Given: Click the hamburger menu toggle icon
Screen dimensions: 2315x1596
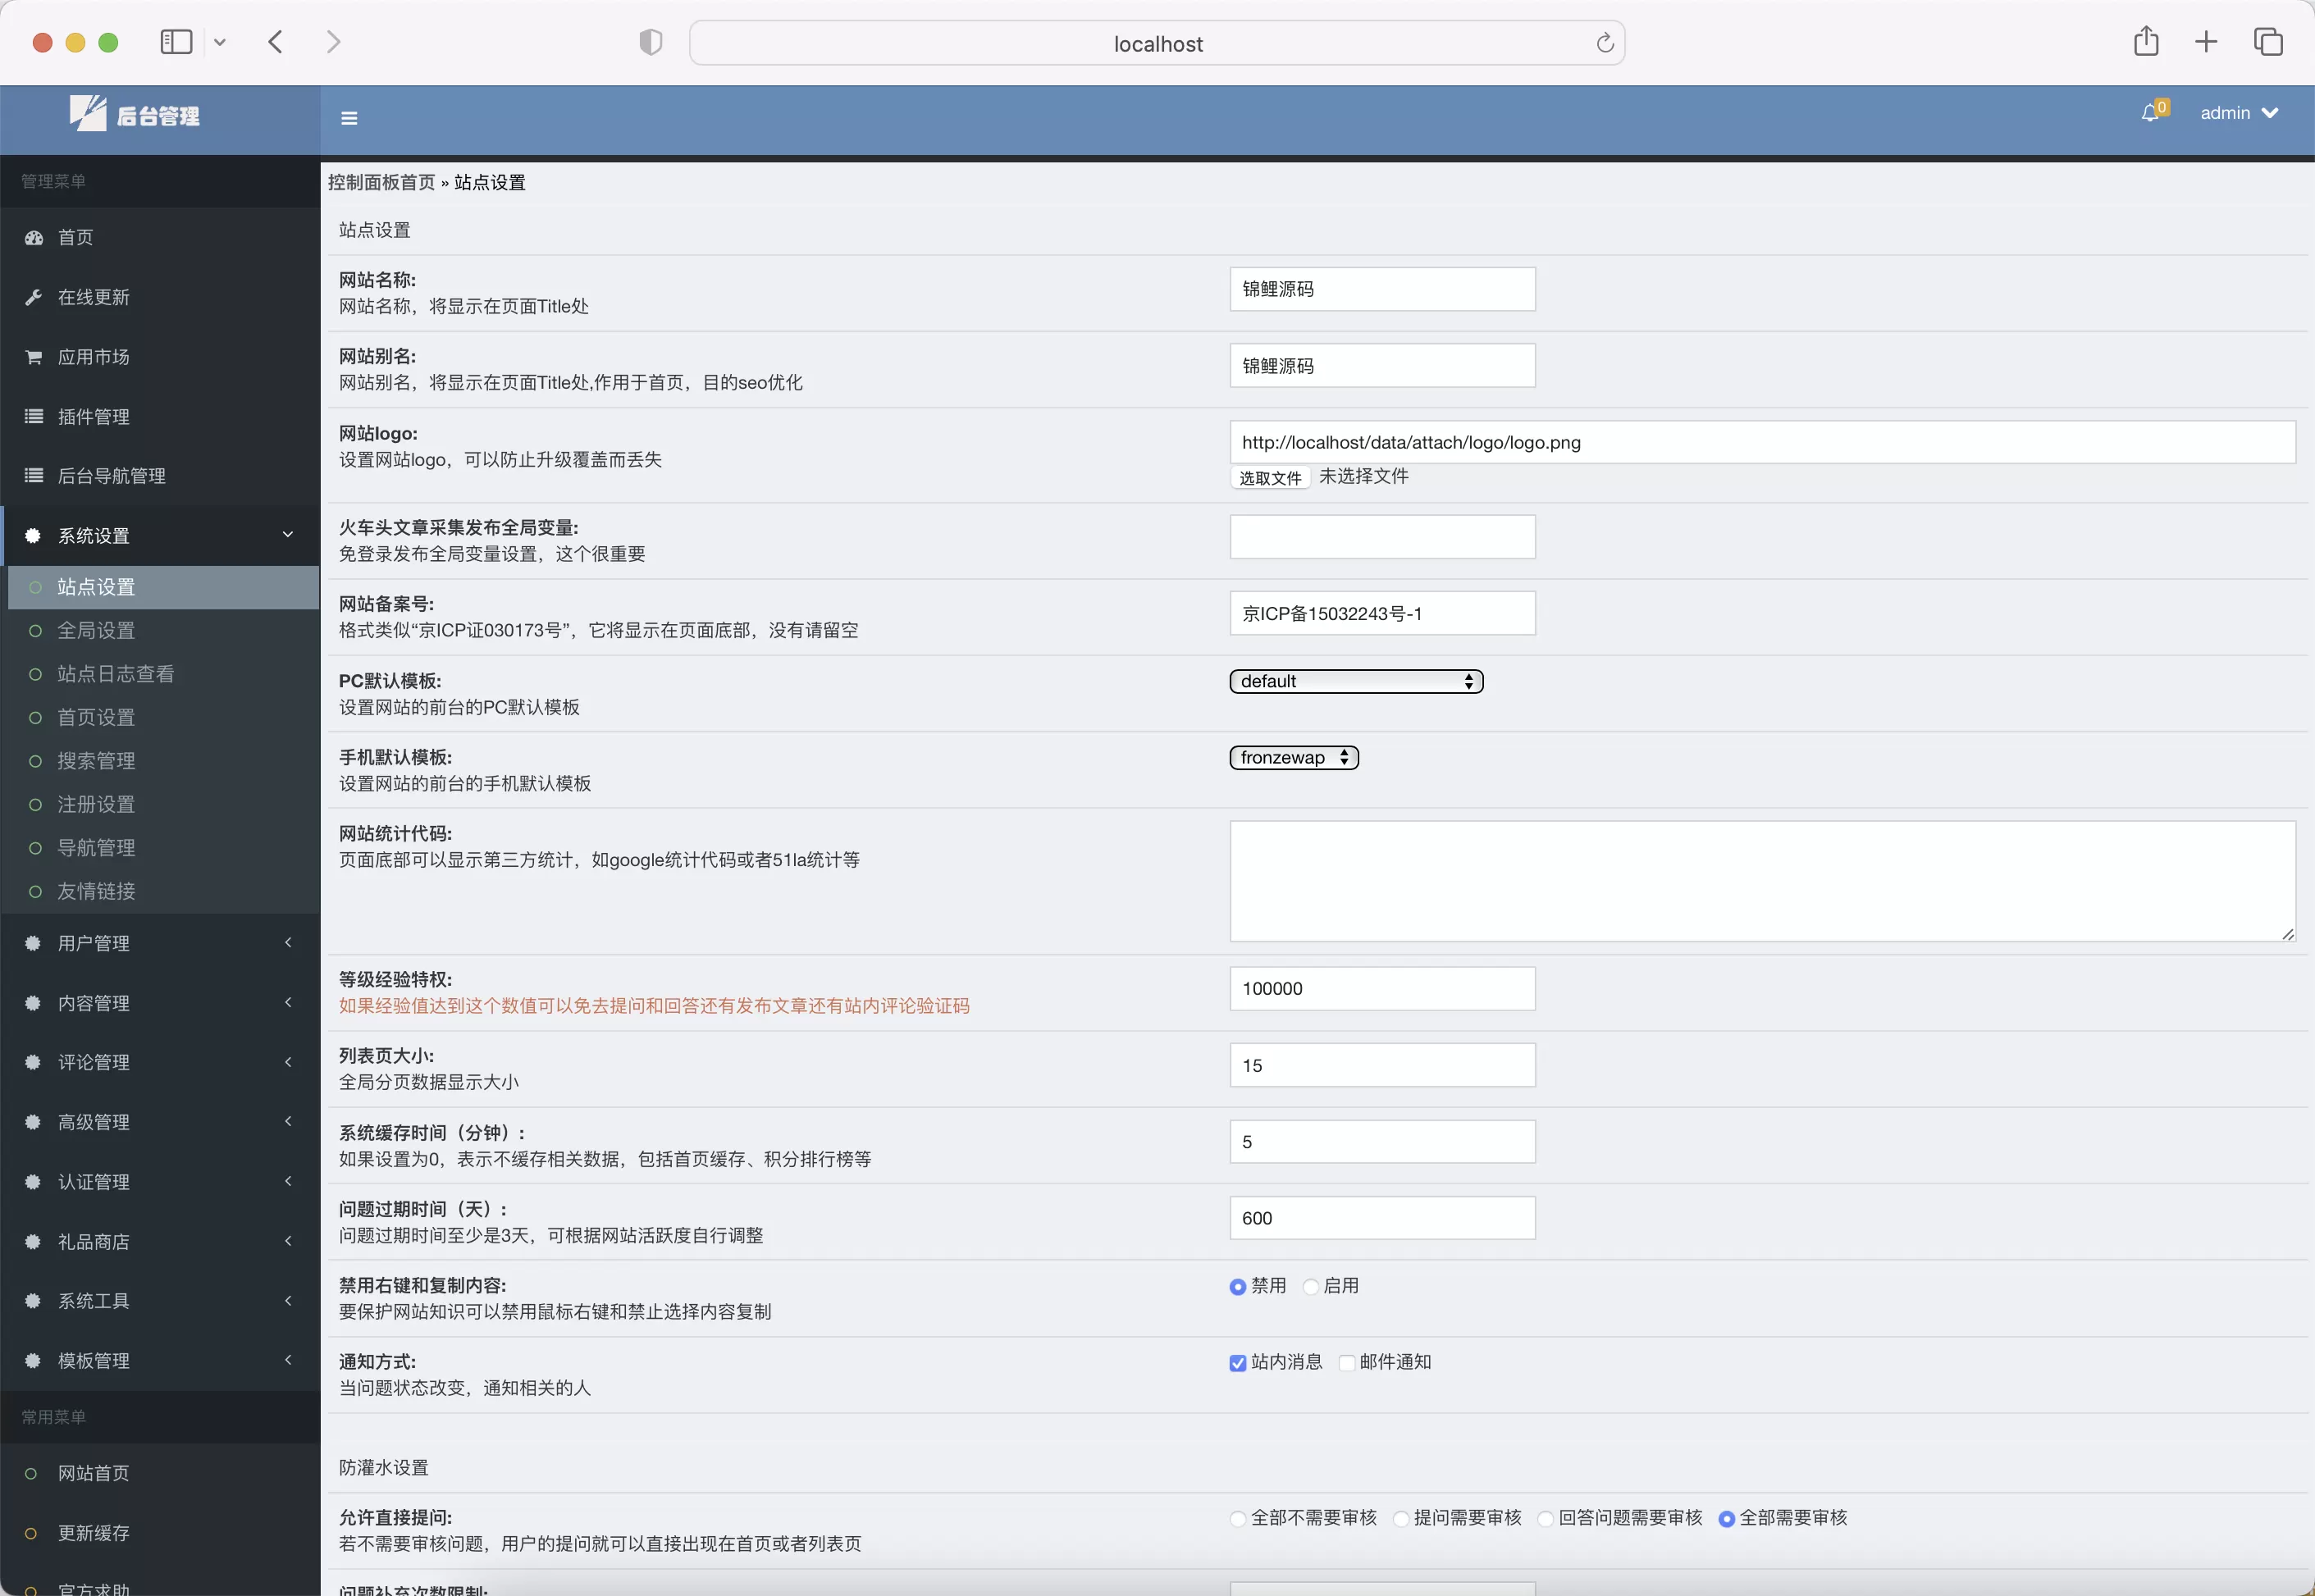Looking at the screenshot, I should click(x=349, y=118).
